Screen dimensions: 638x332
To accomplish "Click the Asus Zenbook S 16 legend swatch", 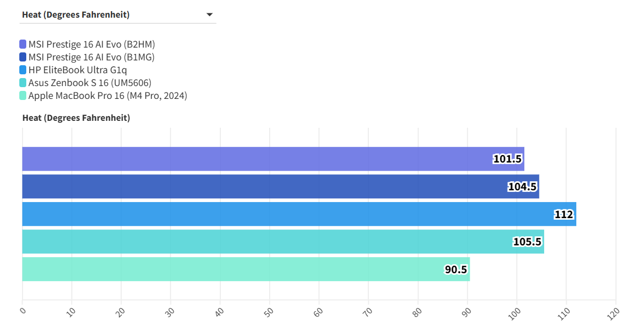I will coord(23,83).
